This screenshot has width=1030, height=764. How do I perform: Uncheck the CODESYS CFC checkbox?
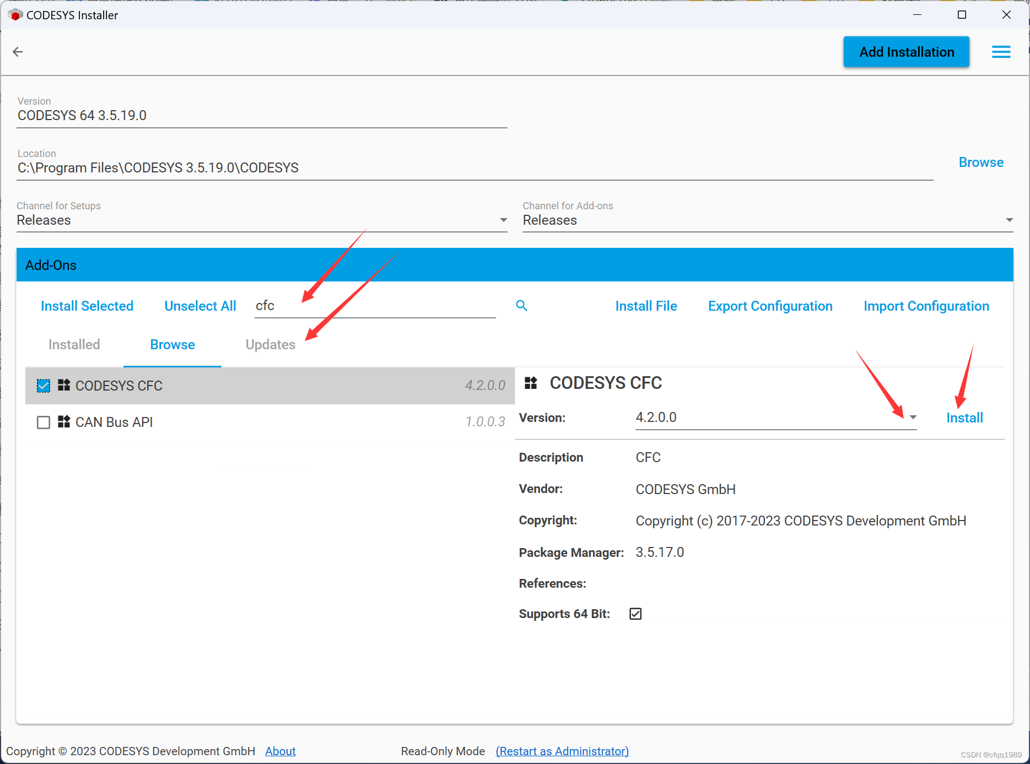click(44, 386)
